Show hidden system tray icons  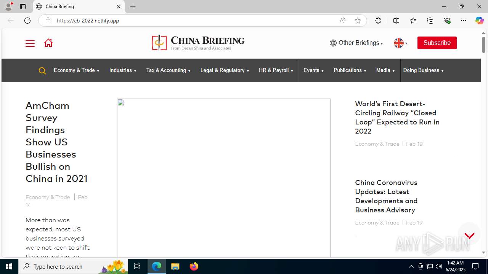[x=411, y=266]
